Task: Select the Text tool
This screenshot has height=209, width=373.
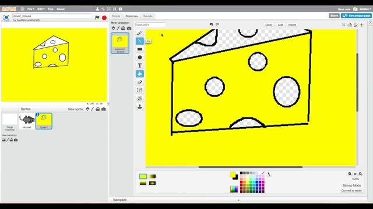Action: [140, 66]
